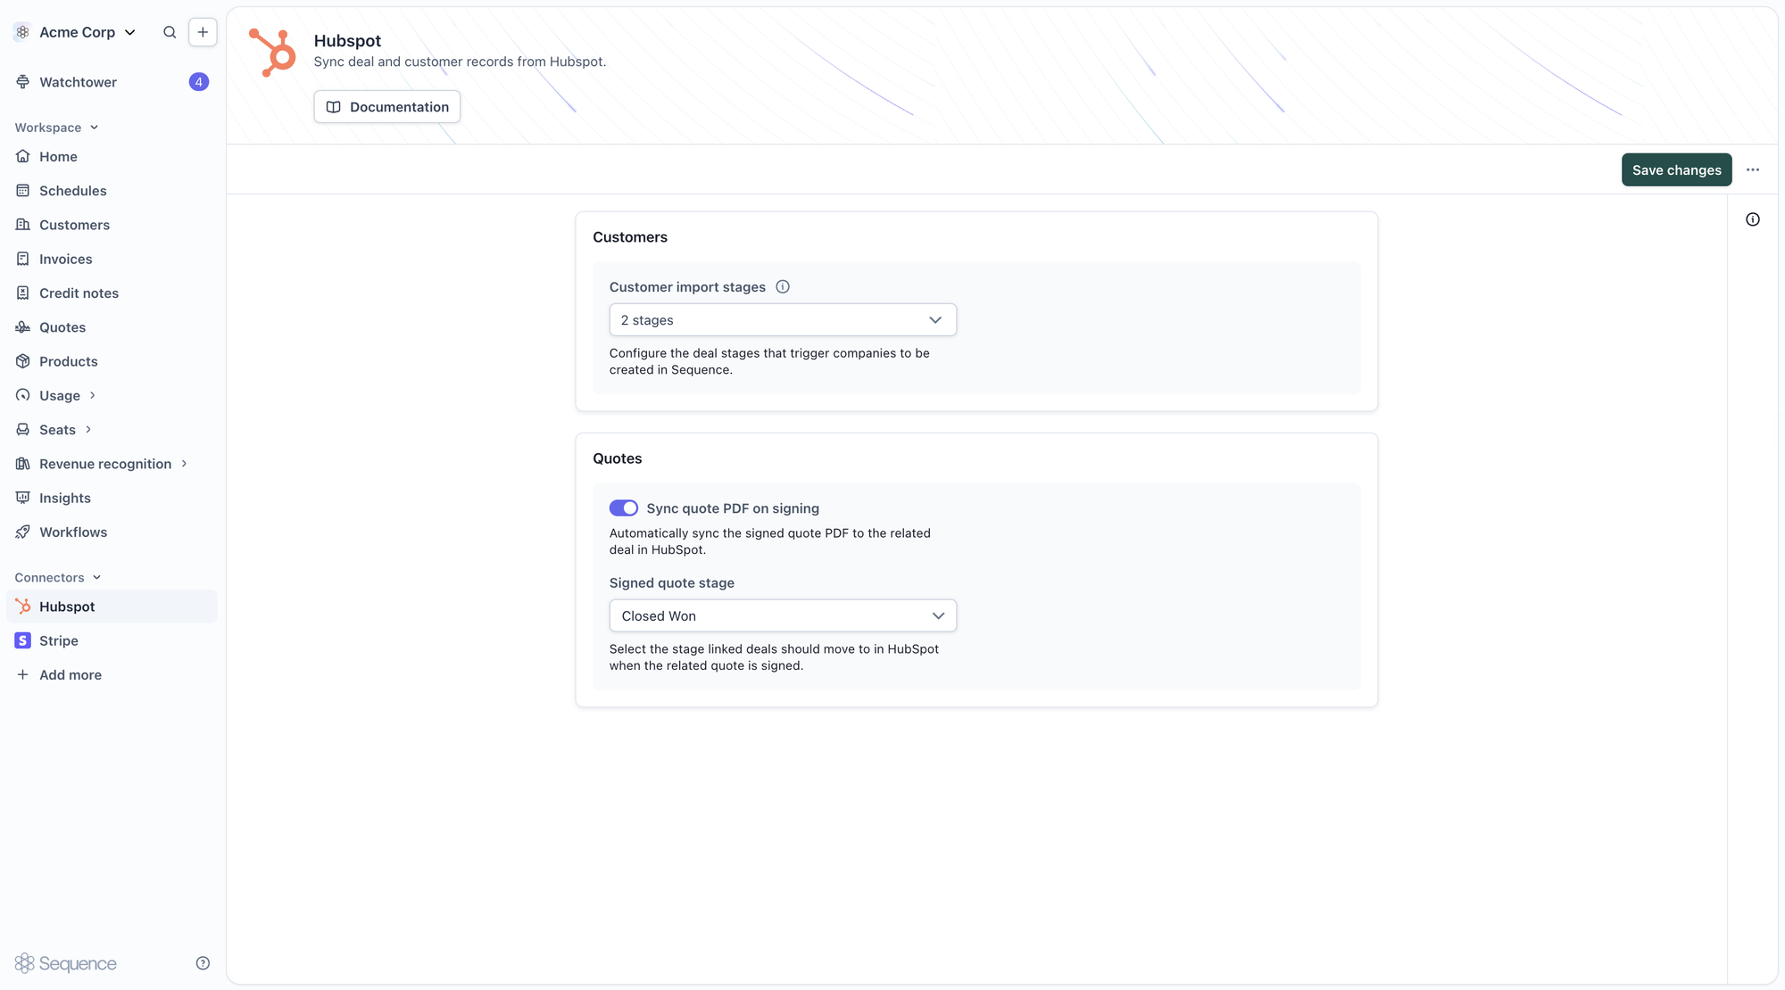The height and width of the screenshot is (990, 1785).
Task: Expand the Seats submenu chevron
Action: point(88,430)
